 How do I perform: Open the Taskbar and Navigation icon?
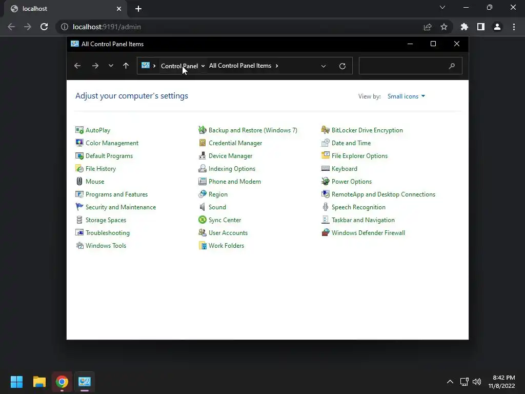point(326,220)
